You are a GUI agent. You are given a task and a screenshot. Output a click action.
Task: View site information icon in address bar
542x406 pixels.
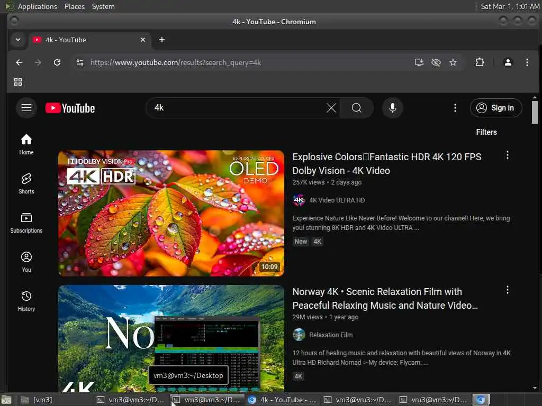(80, 62)
